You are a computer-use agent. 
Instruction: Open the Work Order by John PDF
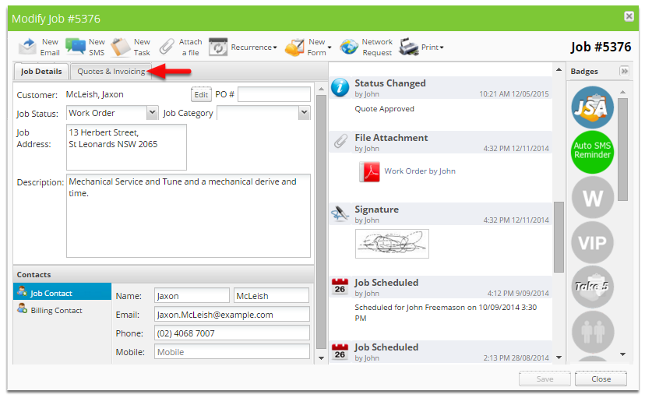point(420,171)
